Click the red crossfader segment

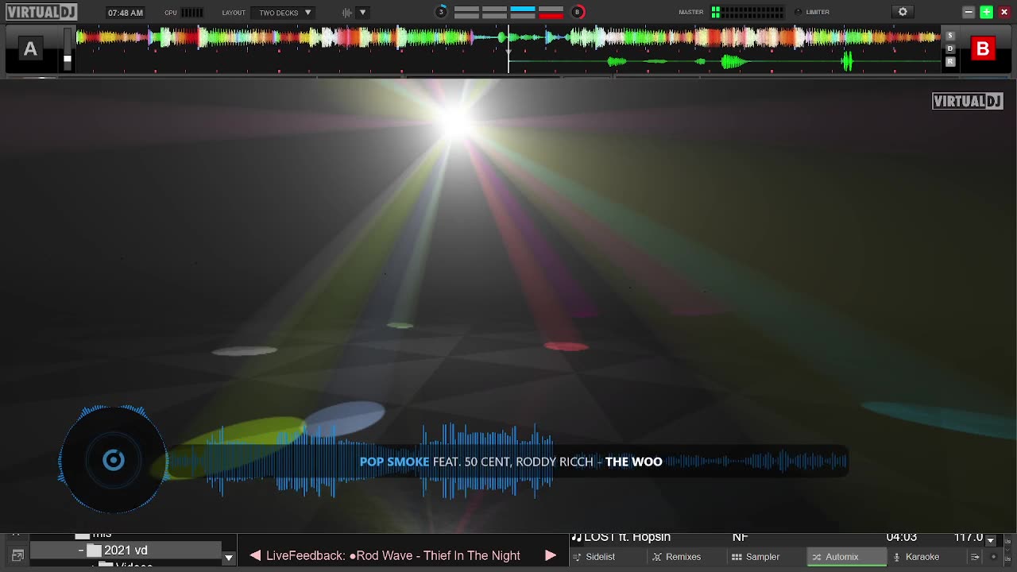pyautogui.click(x=551, y=15)
